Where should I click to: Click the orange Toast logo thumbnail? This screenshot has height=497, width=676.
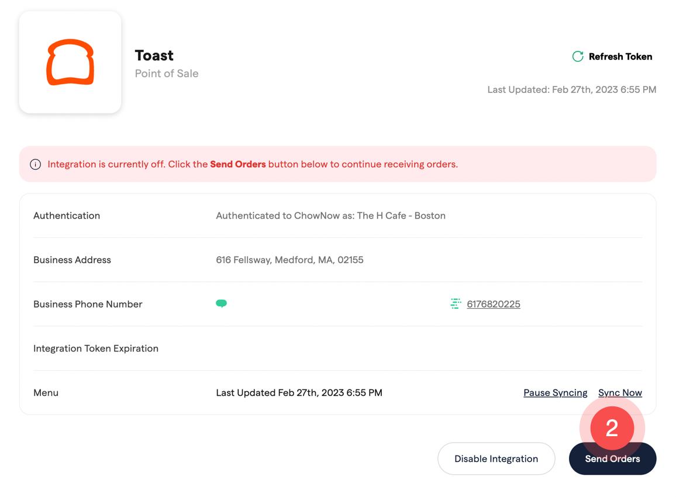70,62
